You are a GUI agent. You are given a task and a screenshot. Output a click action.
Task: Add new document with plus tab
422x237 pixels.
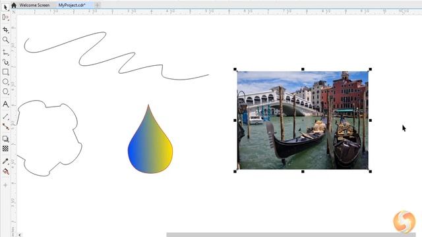pyautogui.click(x=98, y=5)
